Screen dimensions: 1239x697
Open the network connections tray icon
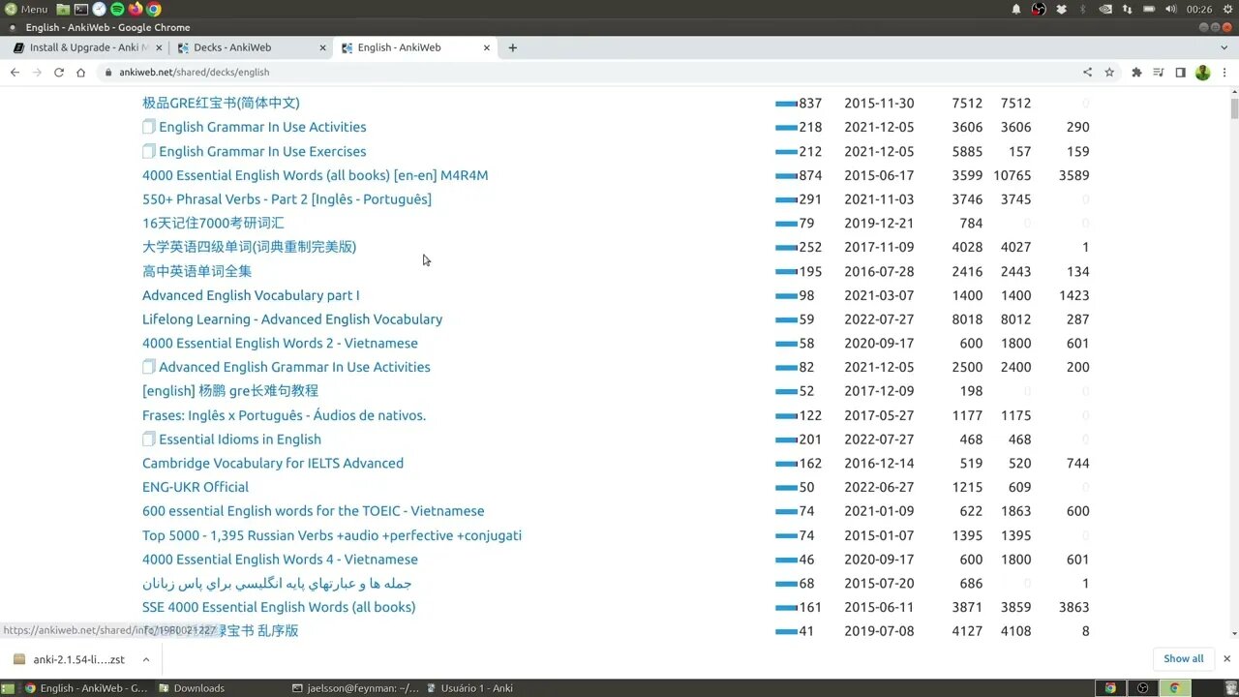pyautogui.click(x=1127, y=9)
